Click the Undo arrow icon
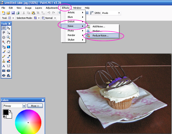The image size is (172, 134). point(49,13)
